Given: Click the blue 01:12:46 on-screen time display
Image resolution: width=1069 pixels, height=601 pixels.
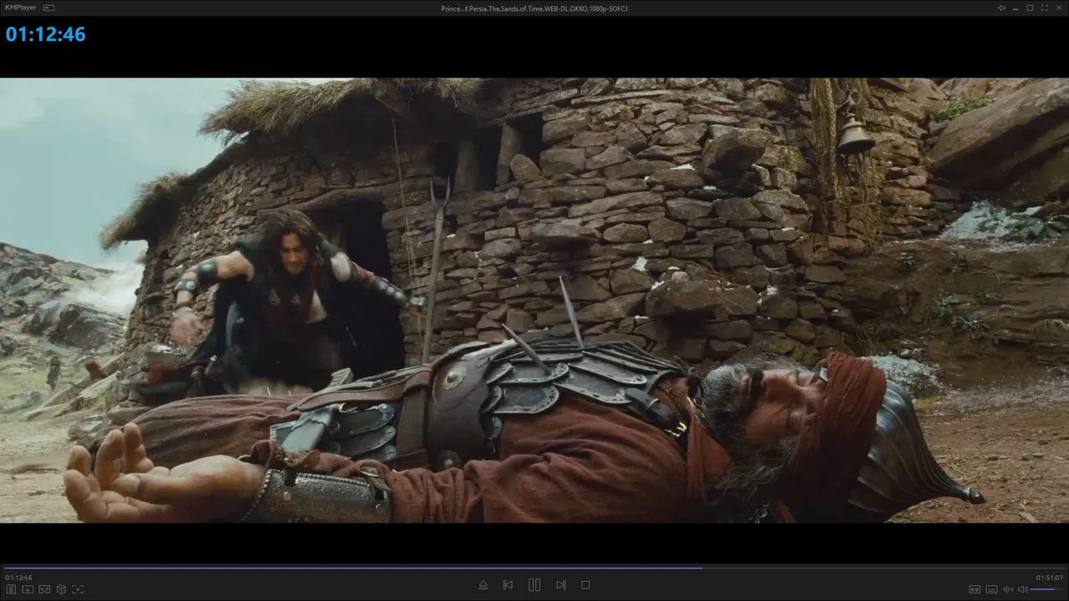Looking at the screenshot, I should click(46, 34).
